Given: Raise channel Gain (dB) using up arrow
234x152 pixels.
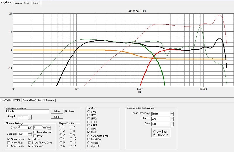Looking at the screenshot, I should (30, 133).
